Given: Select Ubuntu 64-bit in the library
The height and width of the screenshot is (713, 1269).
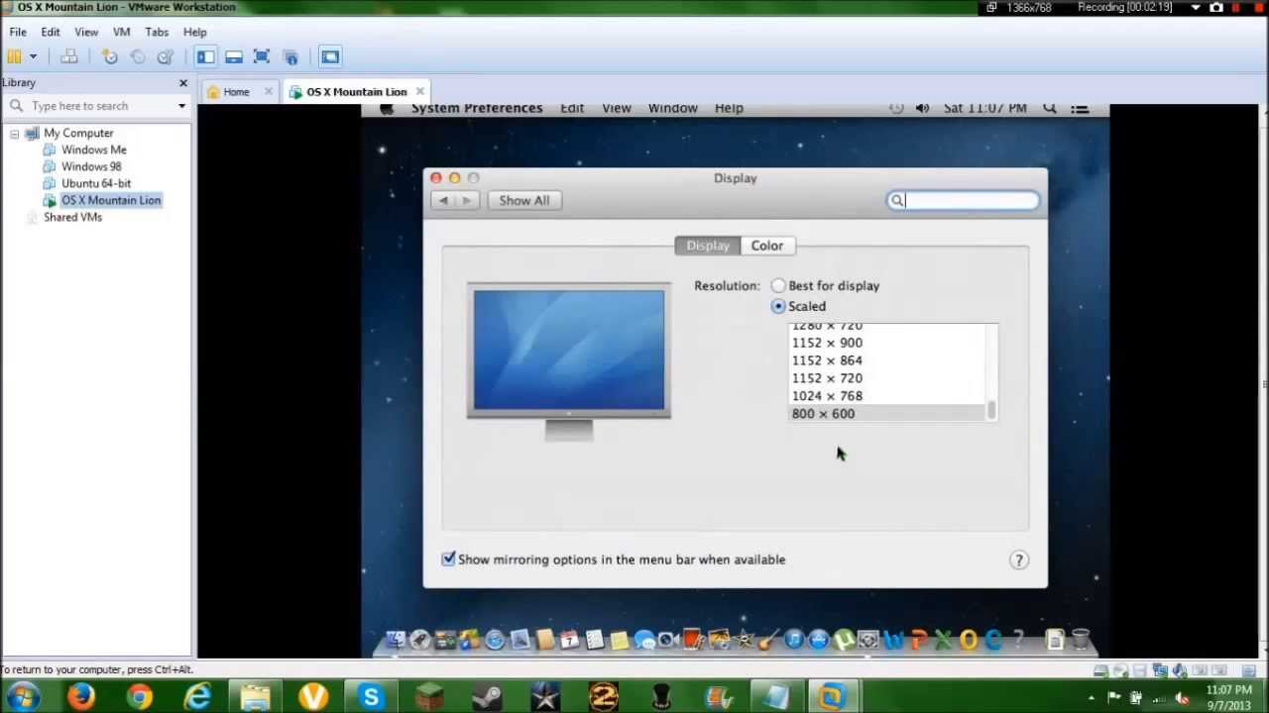Looking at the screenshot, I should [x=95, y=183].
